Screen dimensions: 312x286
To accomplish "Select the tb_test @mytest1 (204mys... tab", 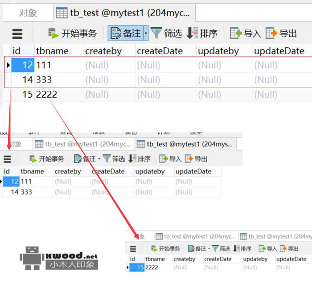I will [x=185, y=144].
